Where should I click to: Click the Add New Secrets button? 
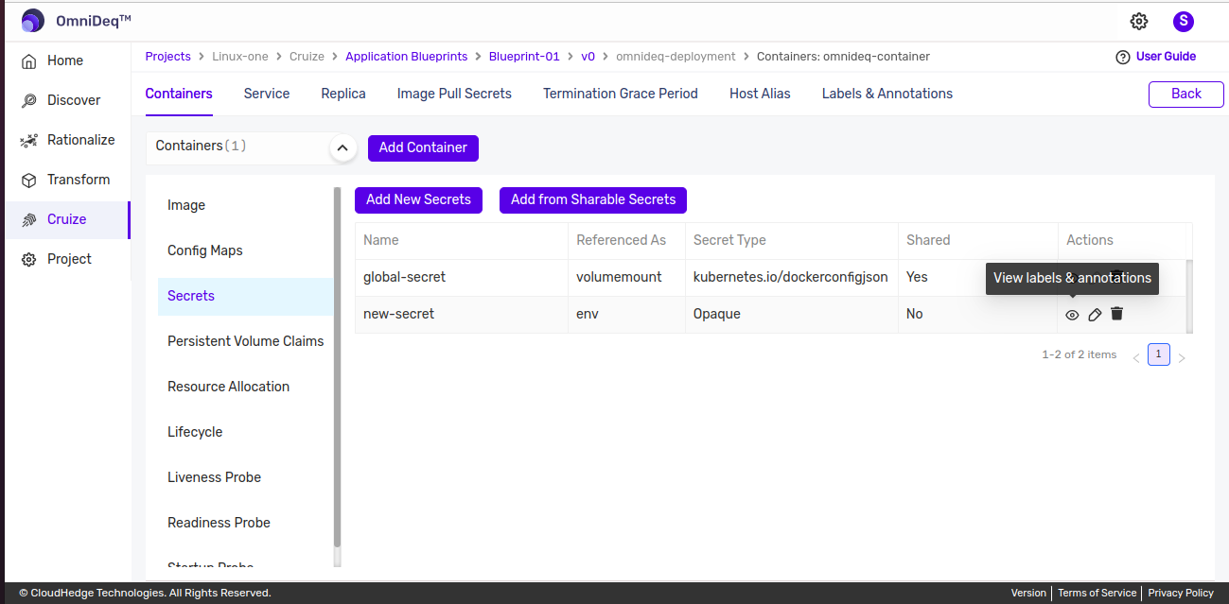[x=418, y=199]
